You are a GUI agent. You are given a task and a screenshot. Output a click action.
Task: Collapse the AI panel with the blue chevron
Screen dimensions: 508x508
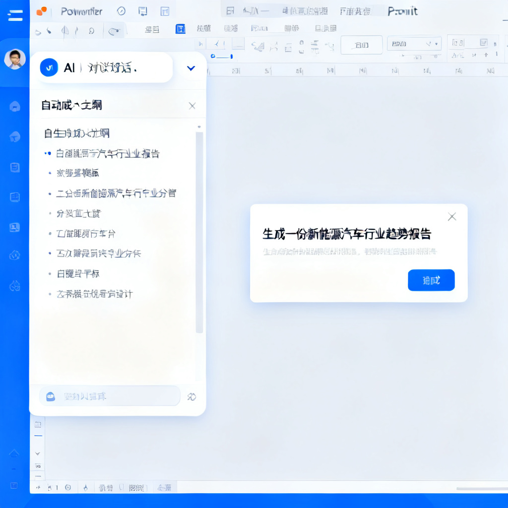(191, 68)
